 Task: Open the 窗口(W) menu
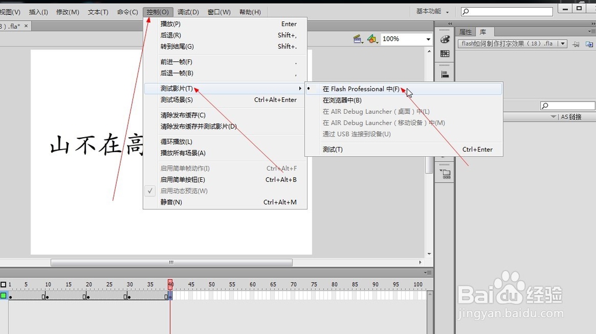pos(219,12)
